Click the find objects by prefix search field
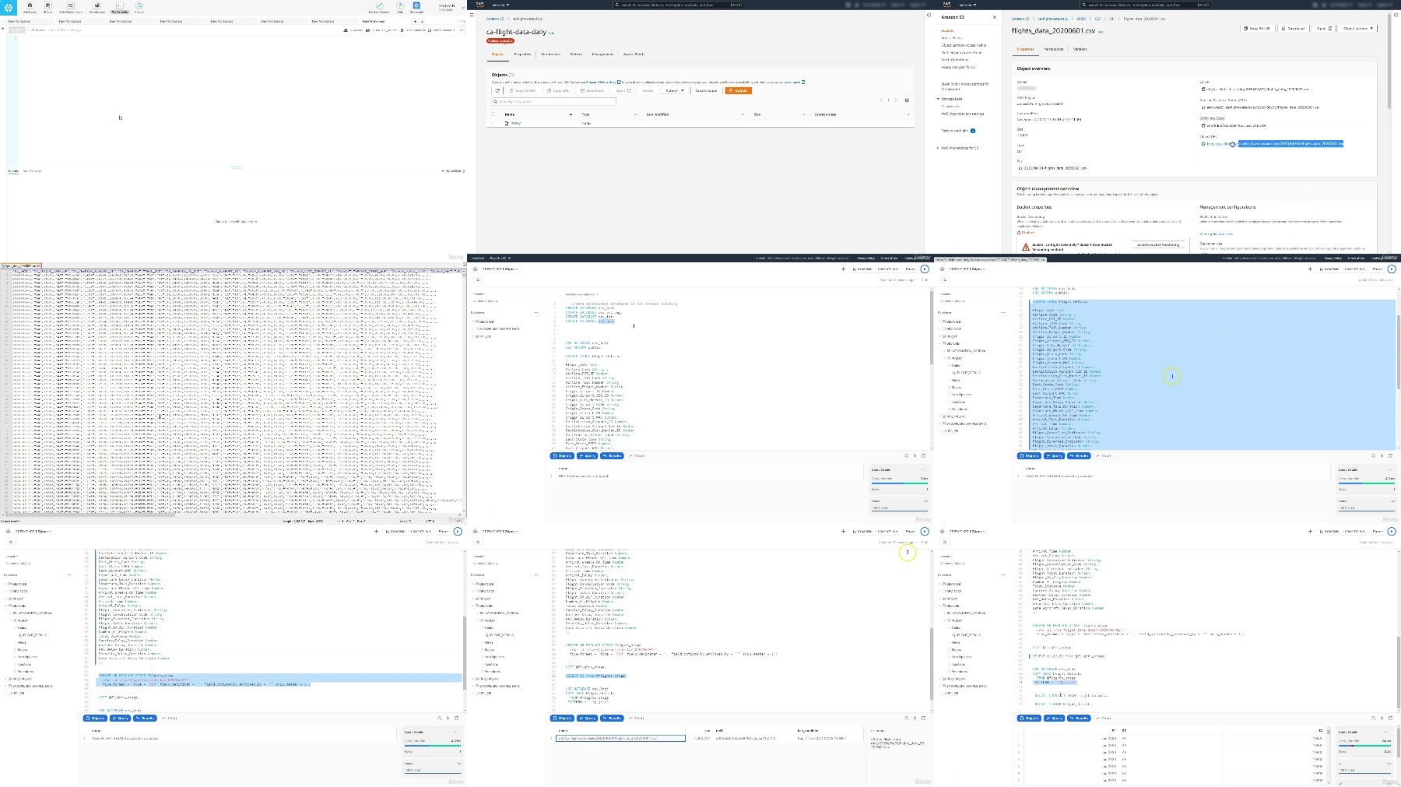The width and height of the screenshot is (1401, 787). point(553,101)
